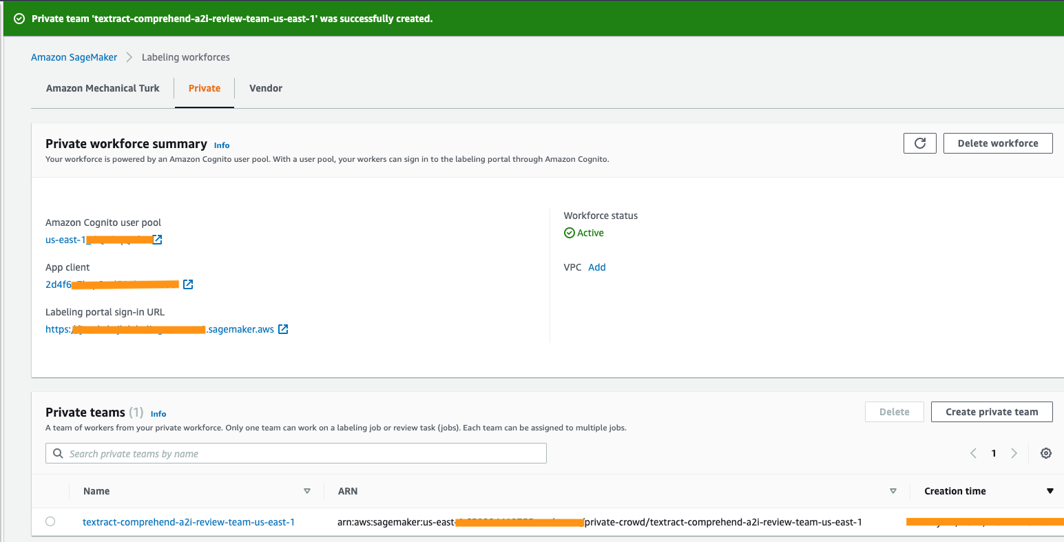The width and height of the screenshot is (1064, 542).
Task: Click the magnifier icon in team search
Action: pyautogui.click(x=58, y=454)
